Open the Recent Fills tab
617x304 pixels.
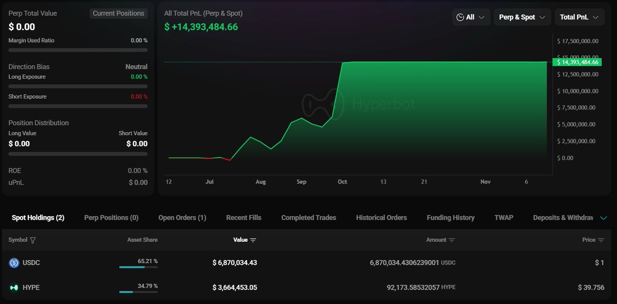(244, 218)
